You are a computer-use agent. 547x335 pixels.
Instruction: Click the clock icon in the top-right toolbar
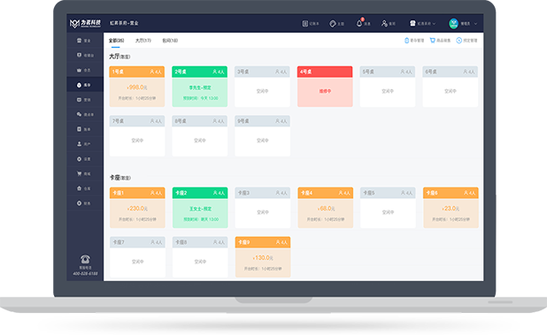pyautogui.click(x=459, y=41)
